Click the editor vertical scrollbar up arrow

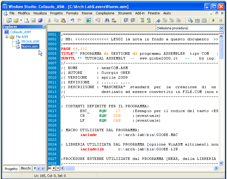point(221,36)
